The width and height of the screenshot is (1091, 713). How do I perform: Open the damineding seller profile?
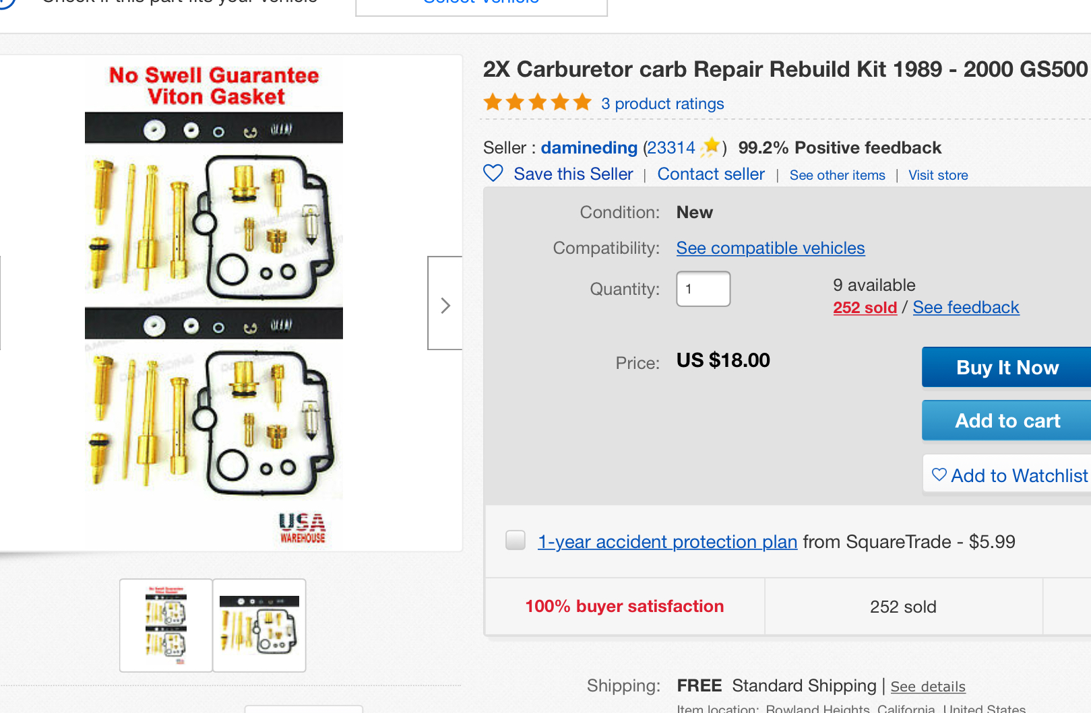pos(589,147)
